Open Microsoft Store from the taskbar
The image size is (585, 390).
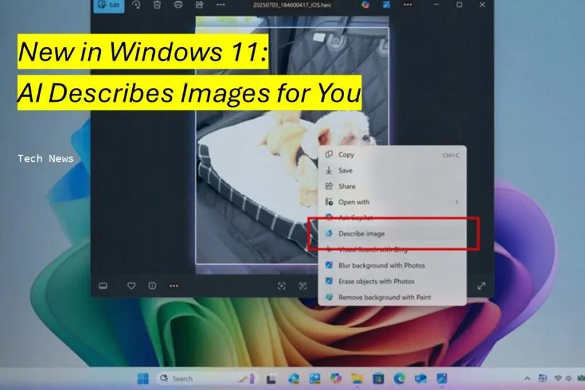378,379
